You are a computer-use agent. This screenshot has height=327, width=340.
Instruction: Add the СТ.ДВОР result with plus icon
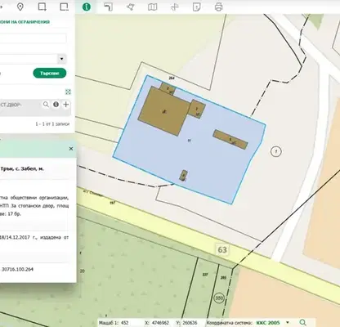tap(65, 105)
